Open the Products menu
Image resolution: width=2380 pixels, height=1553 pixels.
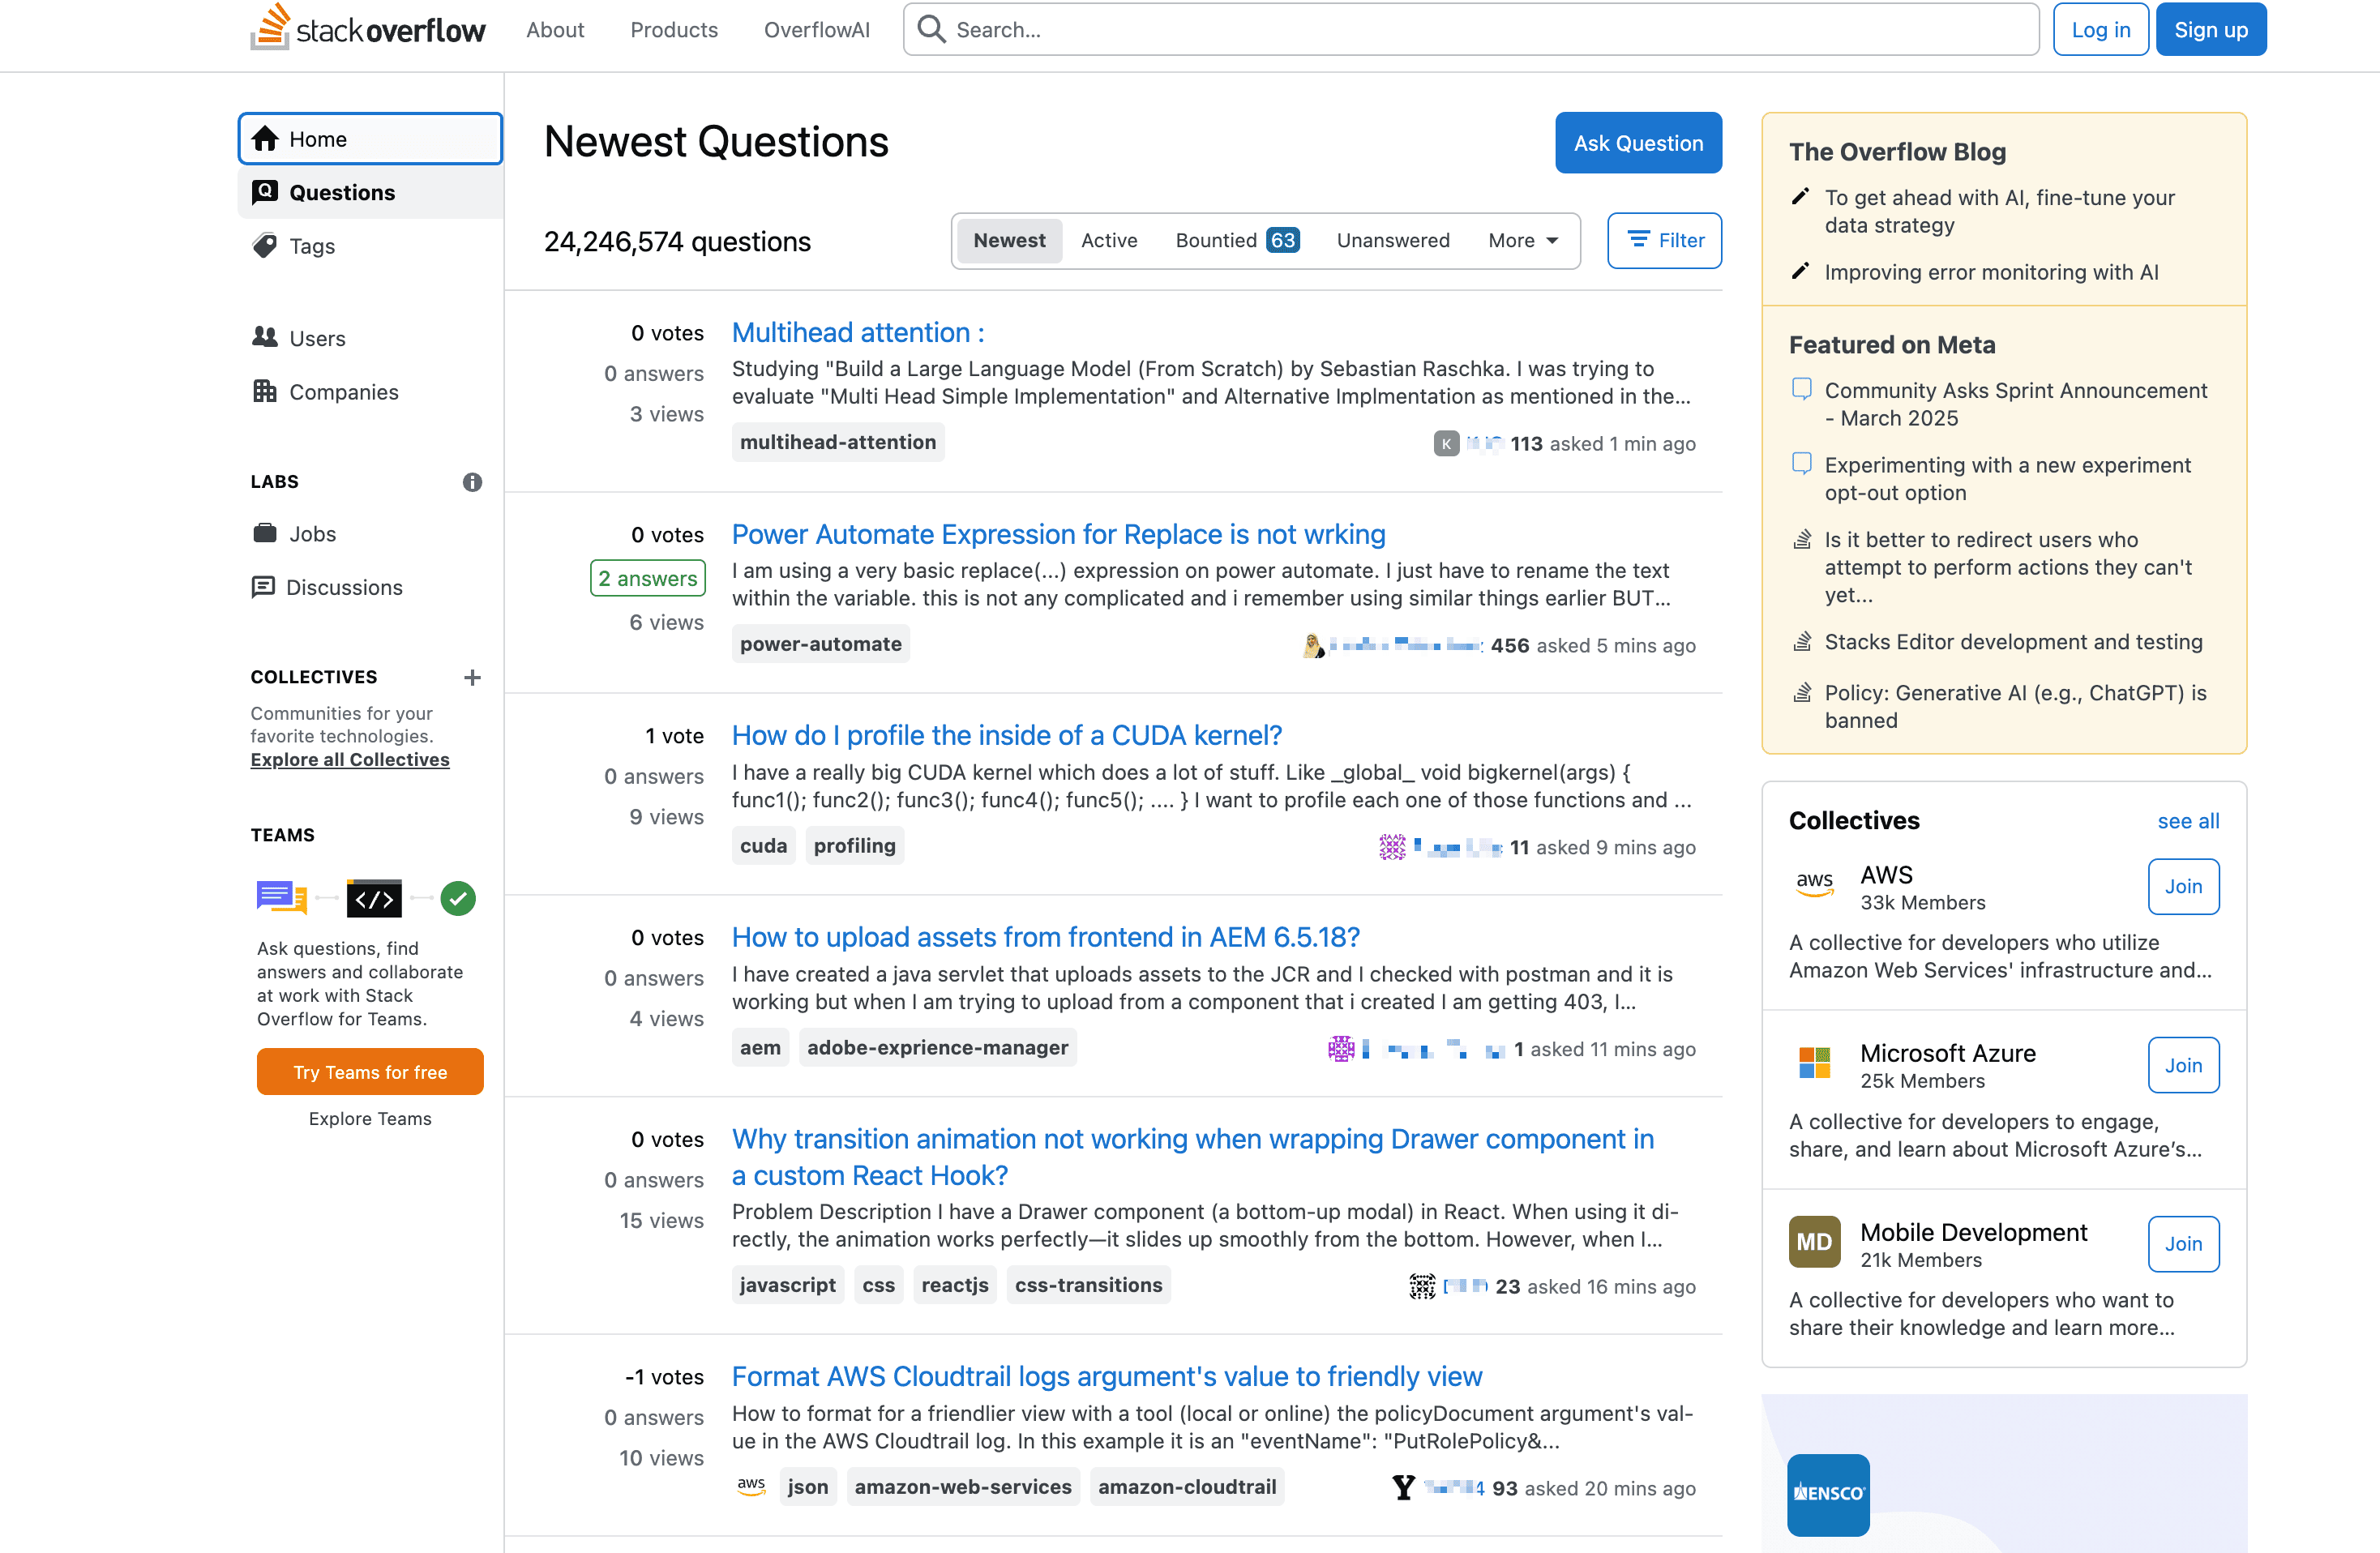673,30
